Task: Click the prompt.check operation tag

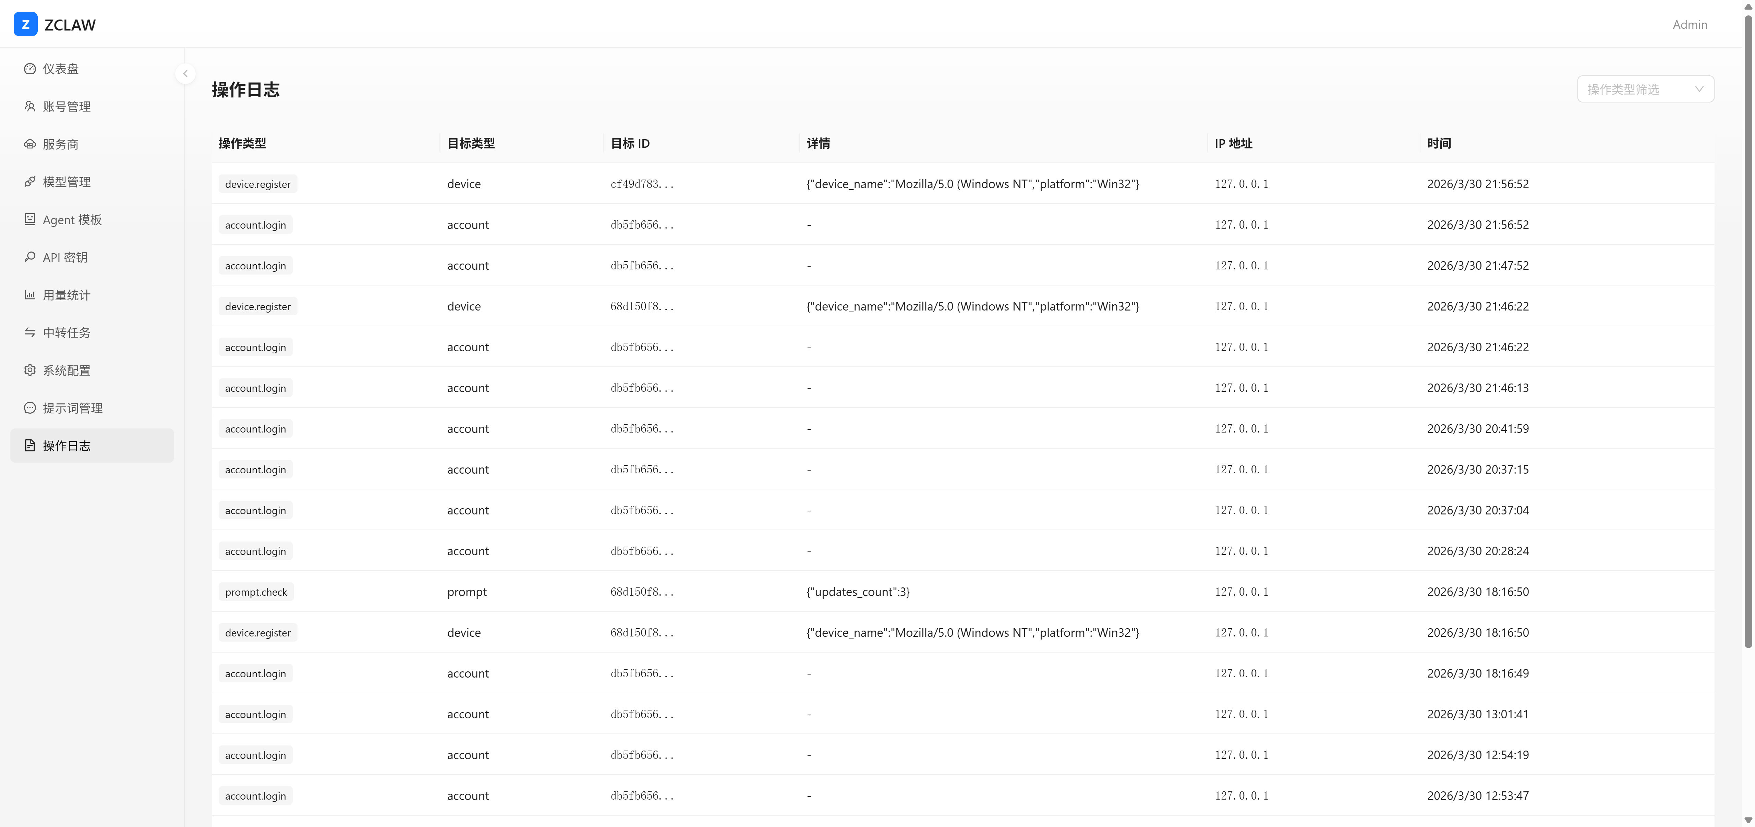Action: pos(256,592)
